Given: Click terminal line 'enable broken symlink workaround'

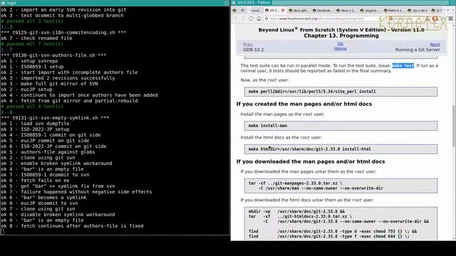Looking at the screenshot, I should 56,163.
